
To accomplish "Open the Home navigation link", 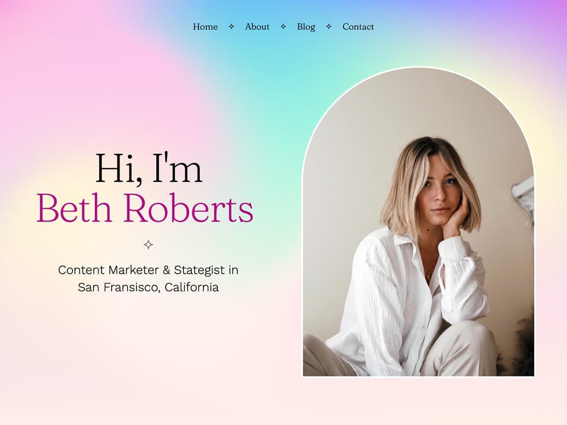I will point(205,27).
